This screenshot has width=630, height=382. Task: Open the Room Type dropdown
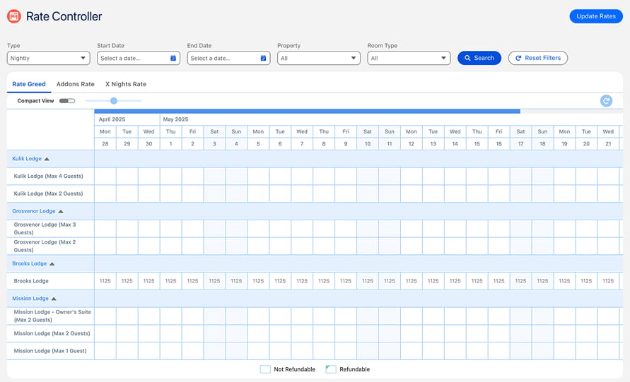click(409, 59)
